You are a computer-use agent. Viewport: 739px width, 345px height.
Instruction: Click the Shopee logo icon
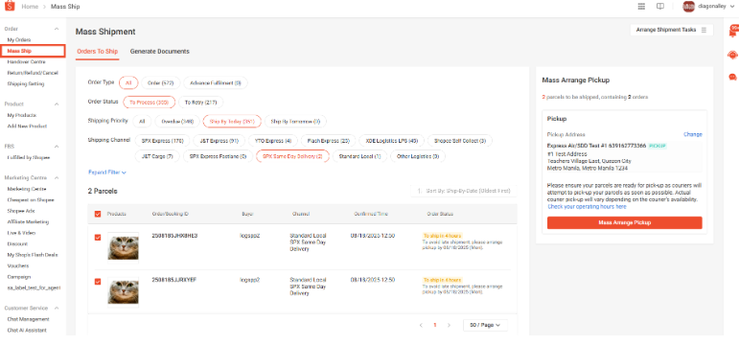pos(11,6)
